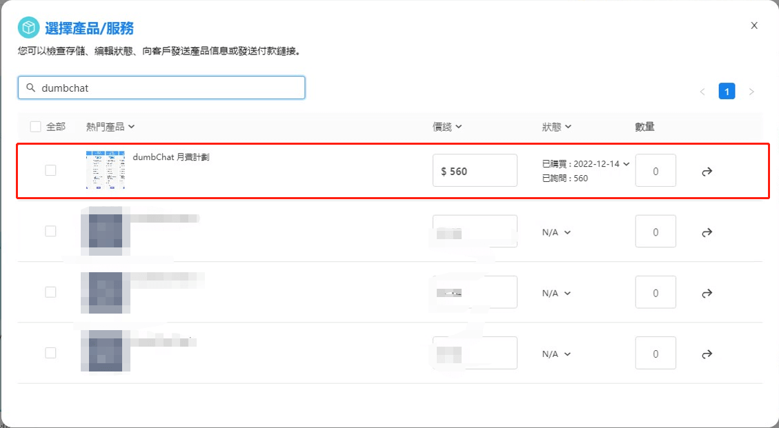Click the share arrow in the third product row
The height and width of the screenshot is (428, 779).
707,293
